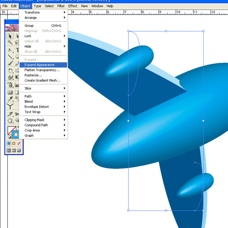Select the Pen tool
Viewport: 228px width, 228px height.
pos(10,51)
